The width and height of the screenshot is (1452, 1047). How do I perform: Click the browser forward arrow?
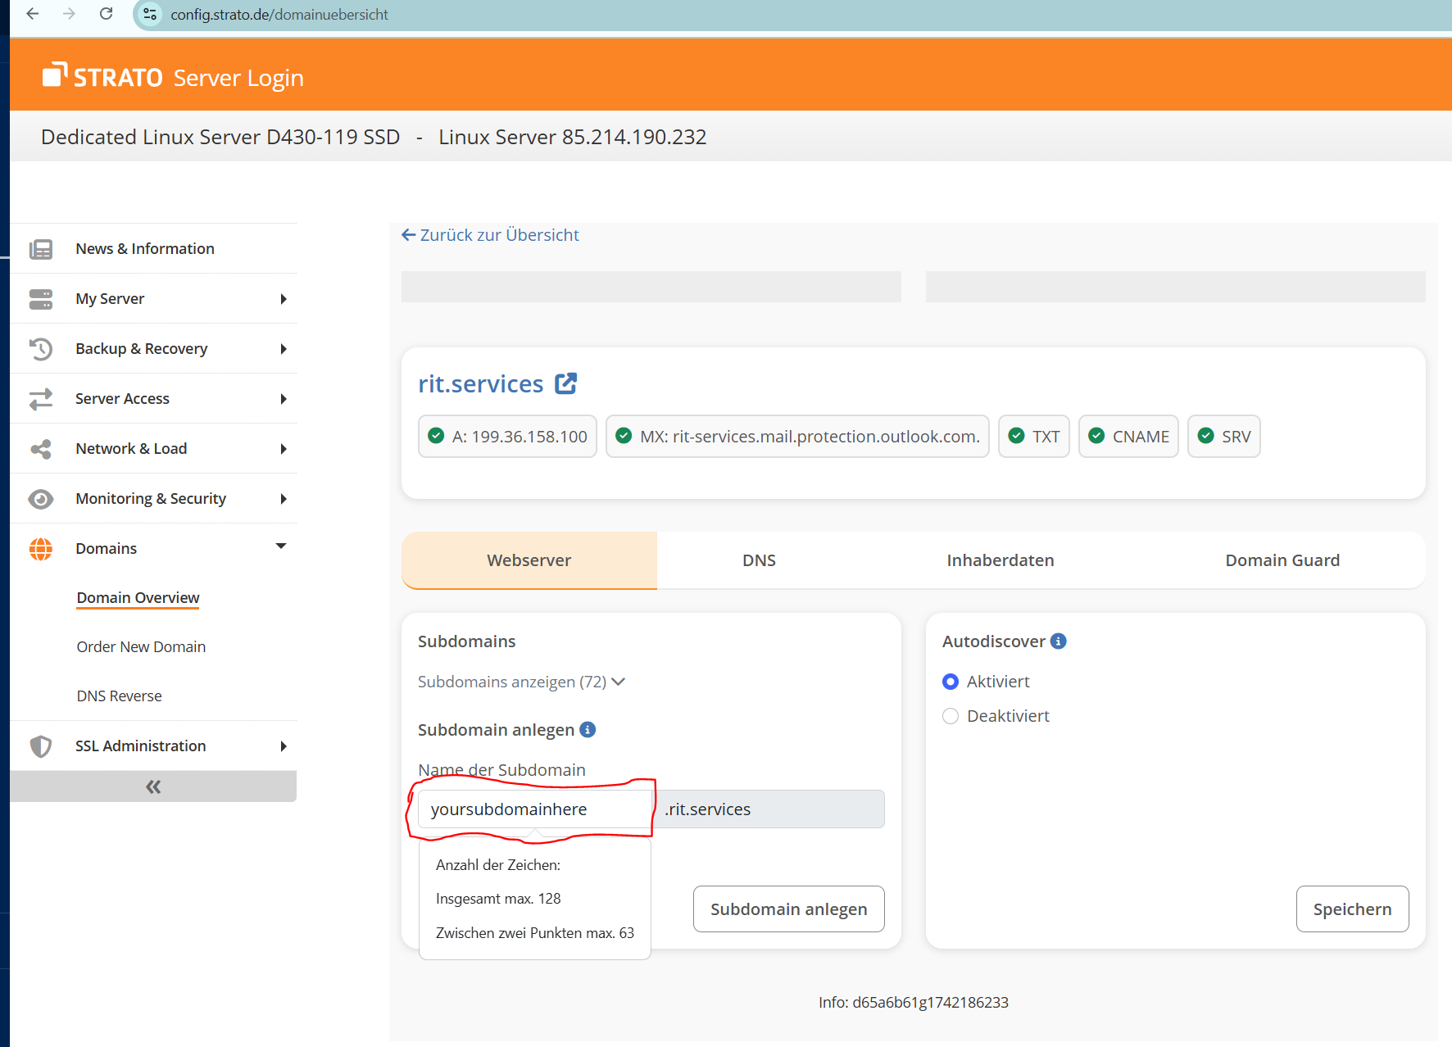point(69,14)
